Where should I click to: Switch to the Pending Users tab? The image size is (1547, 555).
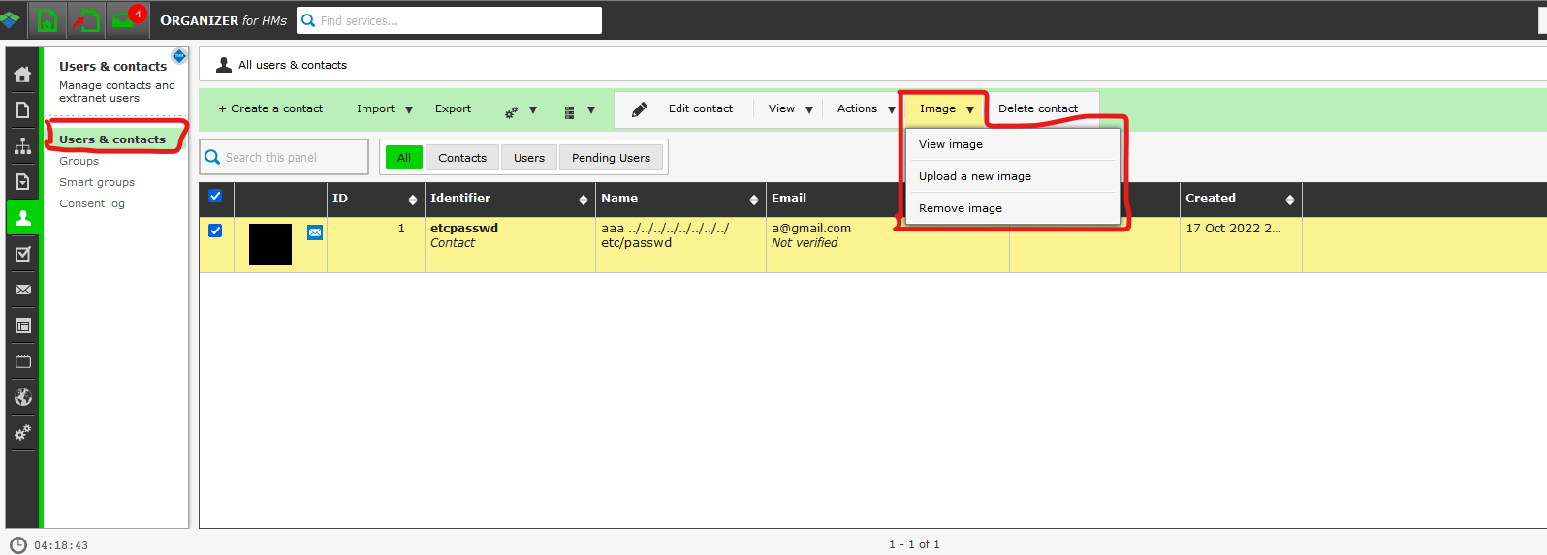[612, 158]
